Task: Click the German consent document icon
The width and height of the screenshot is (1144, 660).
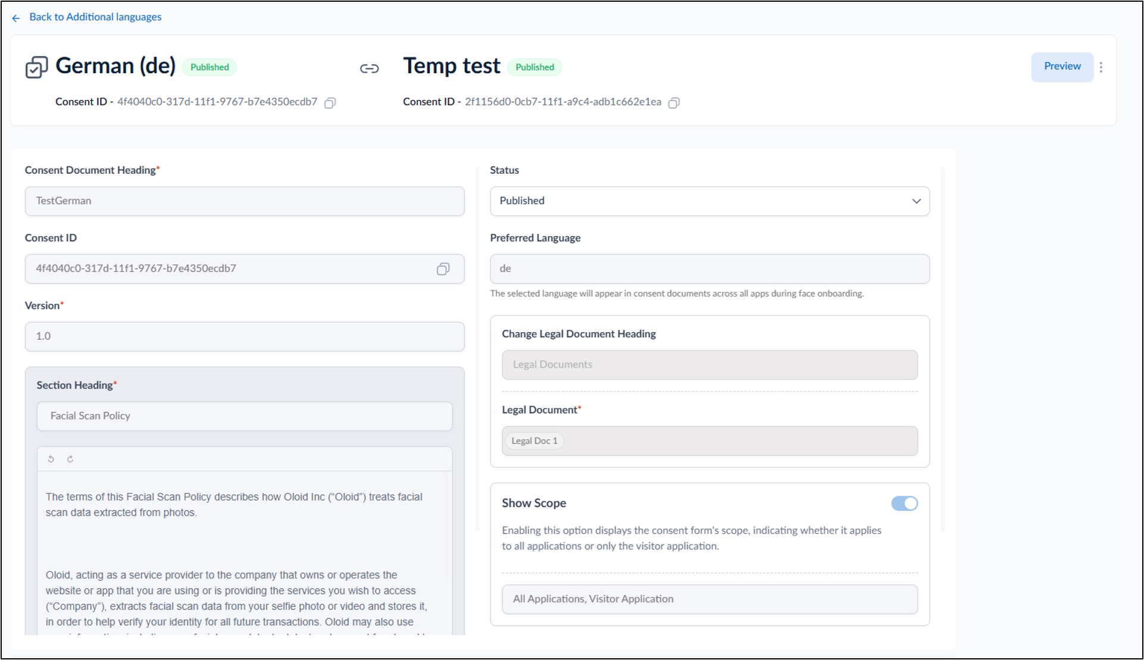Action: pos(36,67)
